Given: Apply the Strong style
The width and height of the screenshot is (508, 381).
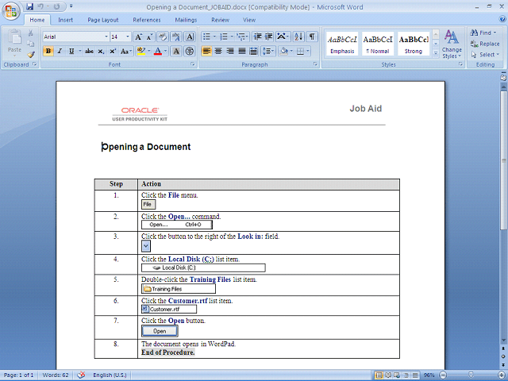Looking at the screenshot, I should click(414, 44).
